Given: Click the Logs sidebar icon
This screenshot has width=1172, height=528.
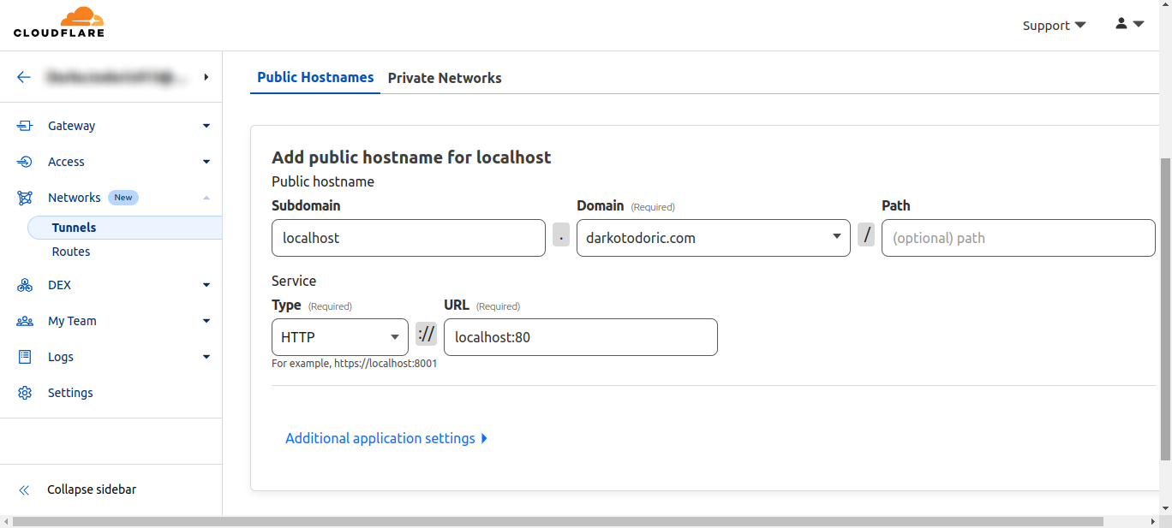Looking at the screenshot, I should coord(25,357).
